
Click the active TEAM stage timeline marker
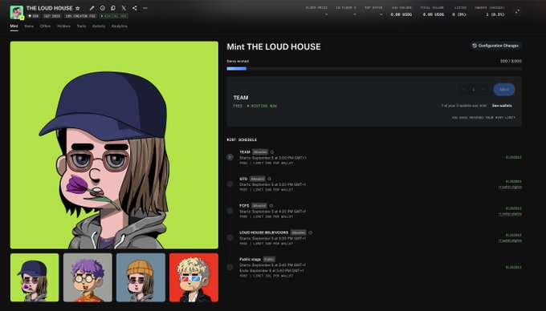tap(230, 157)
